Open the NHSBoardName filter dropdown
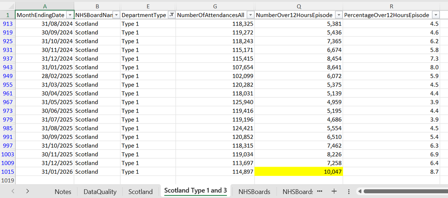Viewport: 448px width, 198px height. [116, 15]
